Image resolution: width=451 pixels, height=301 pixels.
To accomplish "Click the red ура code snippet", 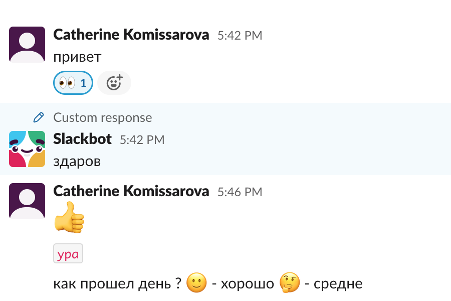I will (x=68, y=254).
